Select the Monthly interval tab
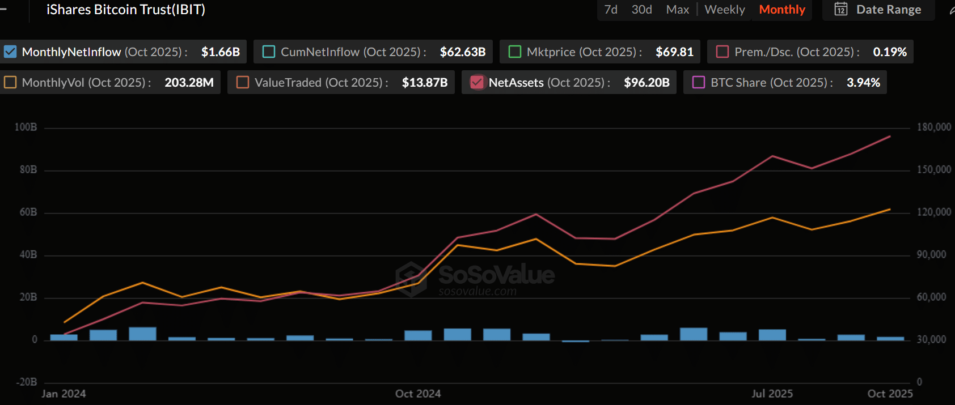 (x=781, y=10)
